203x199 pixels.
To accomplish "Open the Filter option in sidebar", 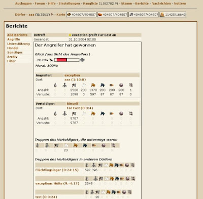I will pos(12,61).
